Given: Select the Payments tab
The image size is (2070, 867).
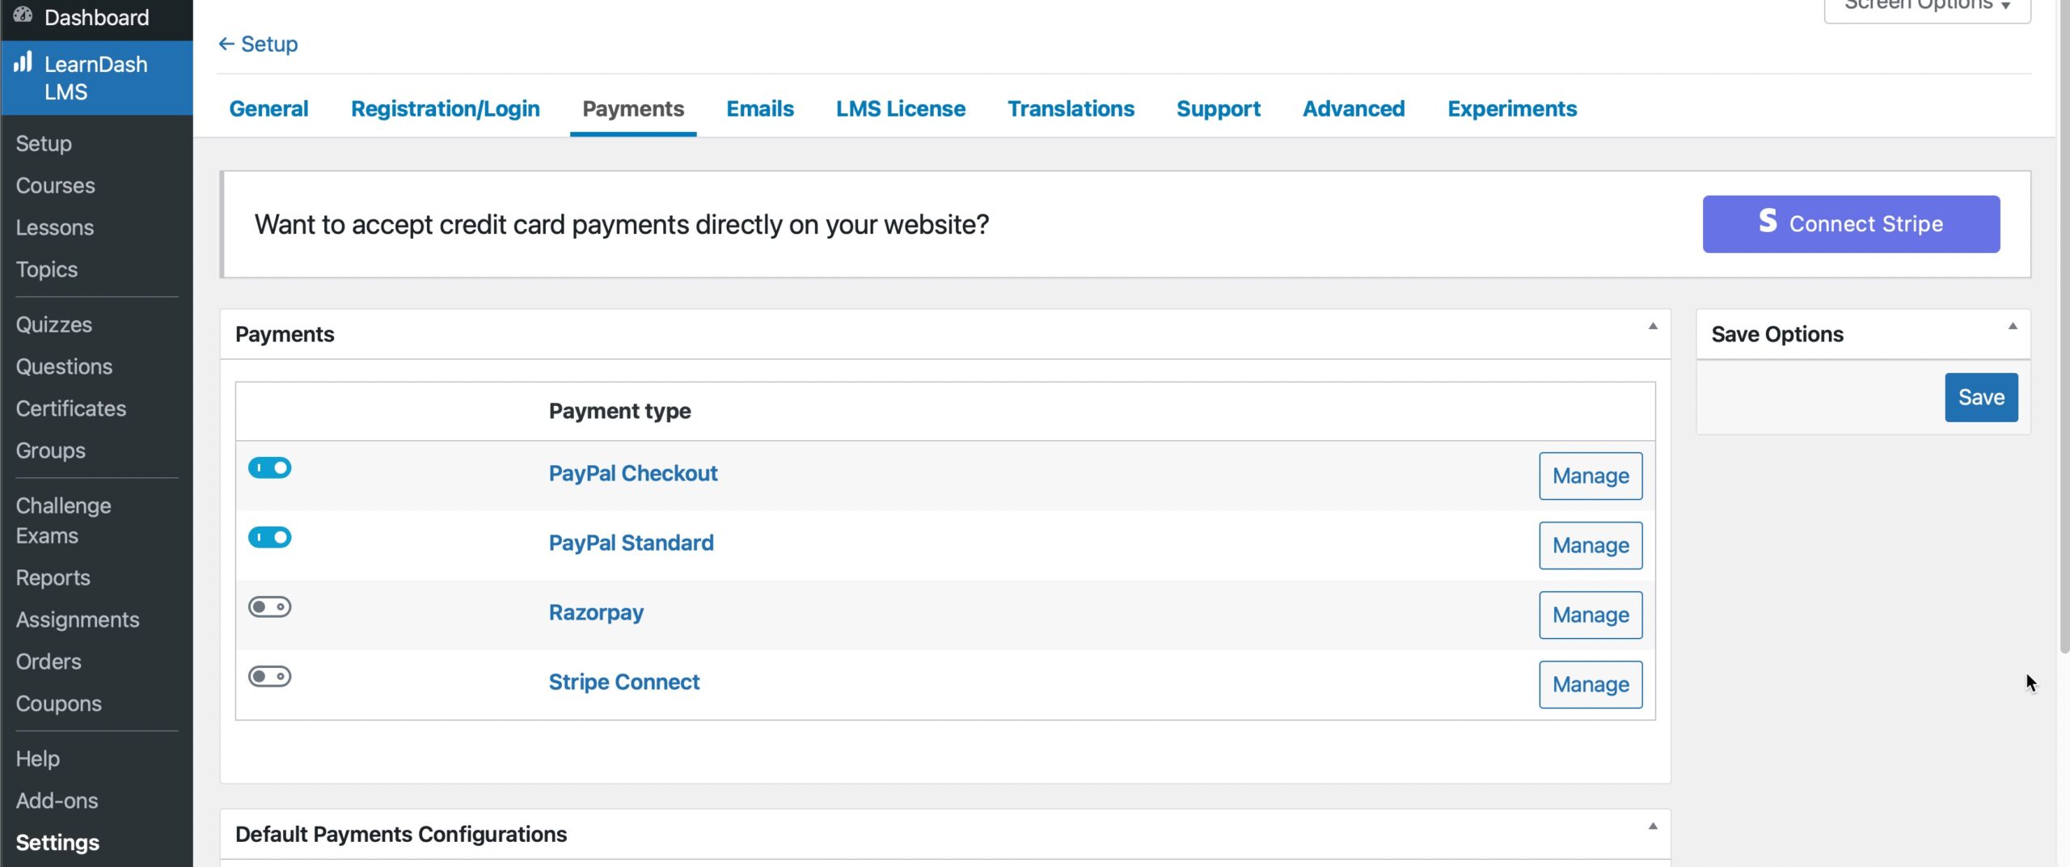Looking at the screenshot, I should click(x=633, y=108).
